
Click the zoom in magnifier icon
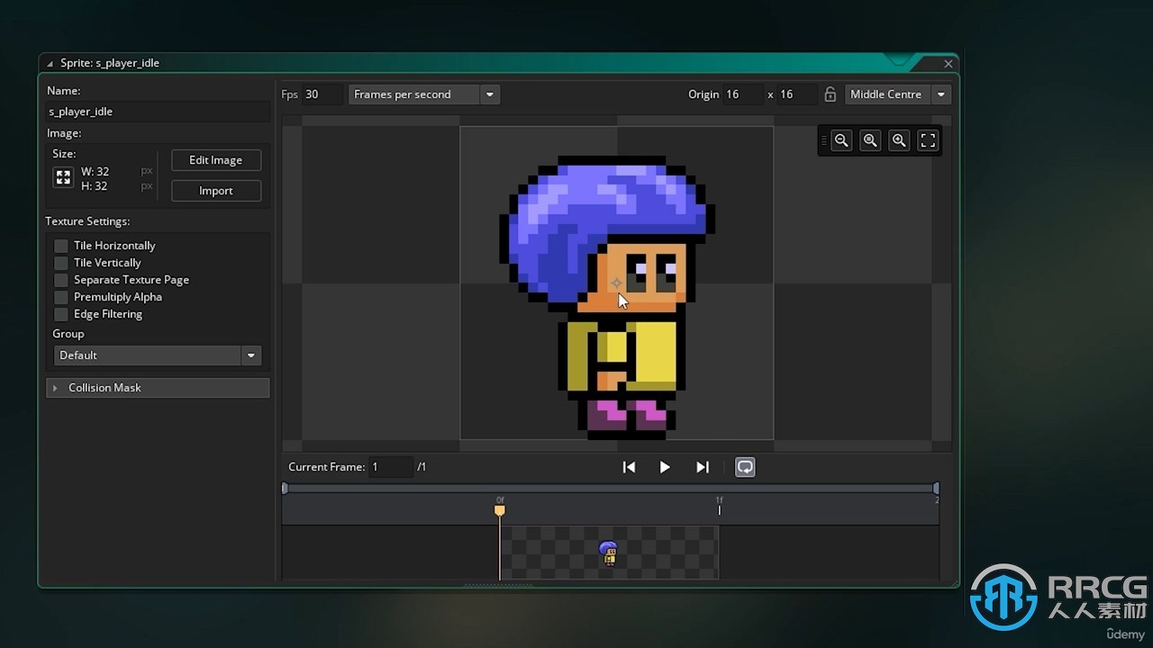coord(899,140)
